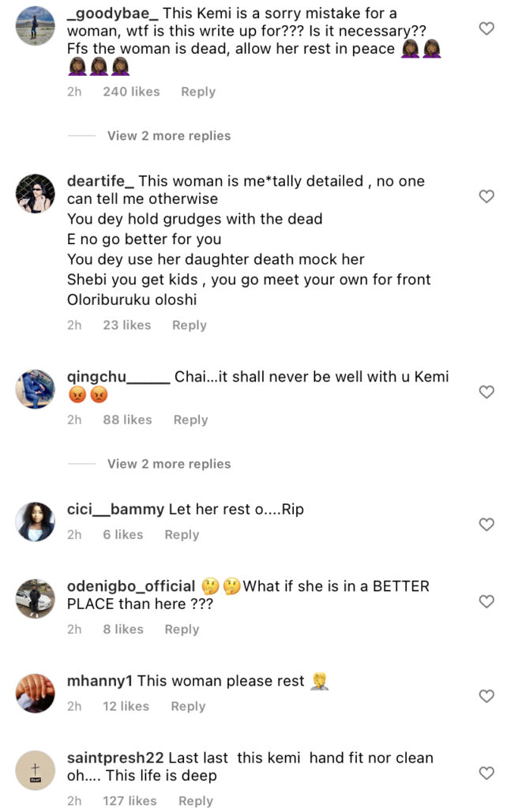522x809 pixels.
Task: Show who liked _goodybae_ comment, 240 likes
Action: 131,92
